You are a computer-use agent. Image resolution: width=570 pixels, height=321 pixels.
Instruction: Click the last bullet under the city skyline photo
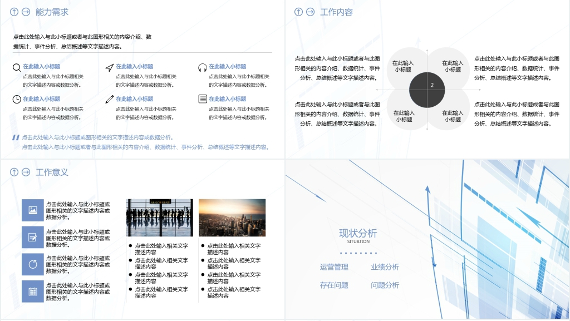pos(234,292)
